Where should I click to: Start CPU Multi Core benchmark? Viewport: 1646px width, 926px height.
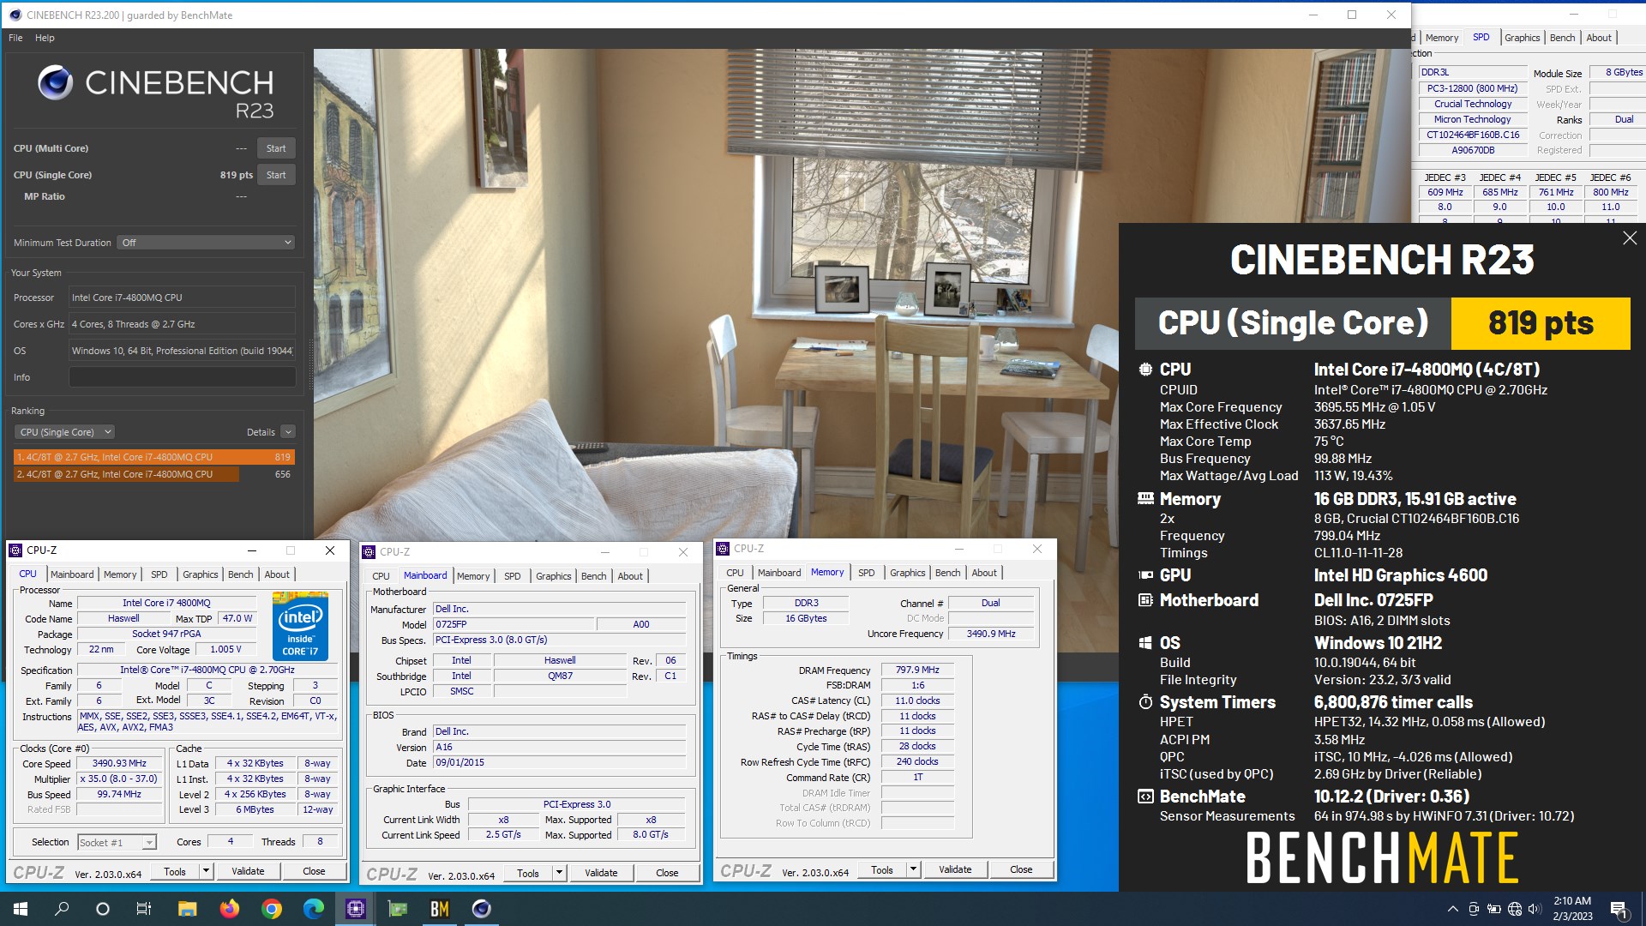[276, 148]
